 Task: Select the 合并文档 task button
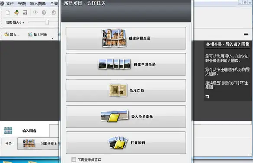click(x=126, y=91)
